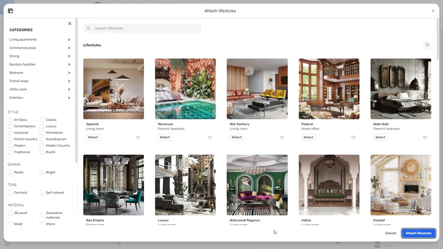Image resolution: width=443 pixels, height=249 pixels.
Task: Expand Commercial areas category
Action: (40, 48)
